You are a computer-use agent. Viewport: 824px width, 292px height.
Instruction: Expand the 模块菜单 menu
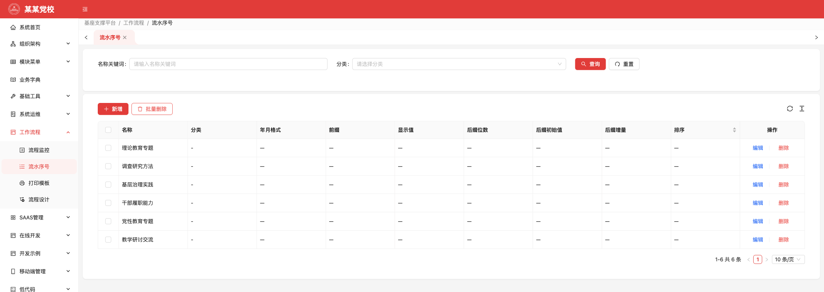tap(39, 62)
